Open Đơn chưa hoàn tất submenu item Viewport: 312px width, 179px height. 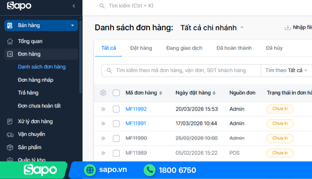point(39,106)
